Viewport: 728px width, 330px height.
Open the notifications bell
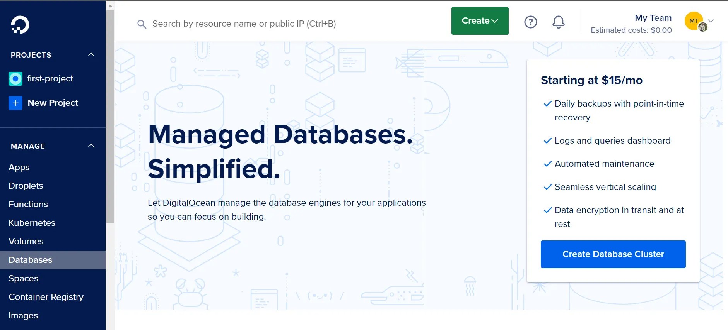558,22
